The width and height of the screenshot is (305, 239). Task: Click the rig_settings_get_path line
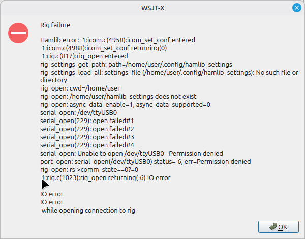coord(136,65)
